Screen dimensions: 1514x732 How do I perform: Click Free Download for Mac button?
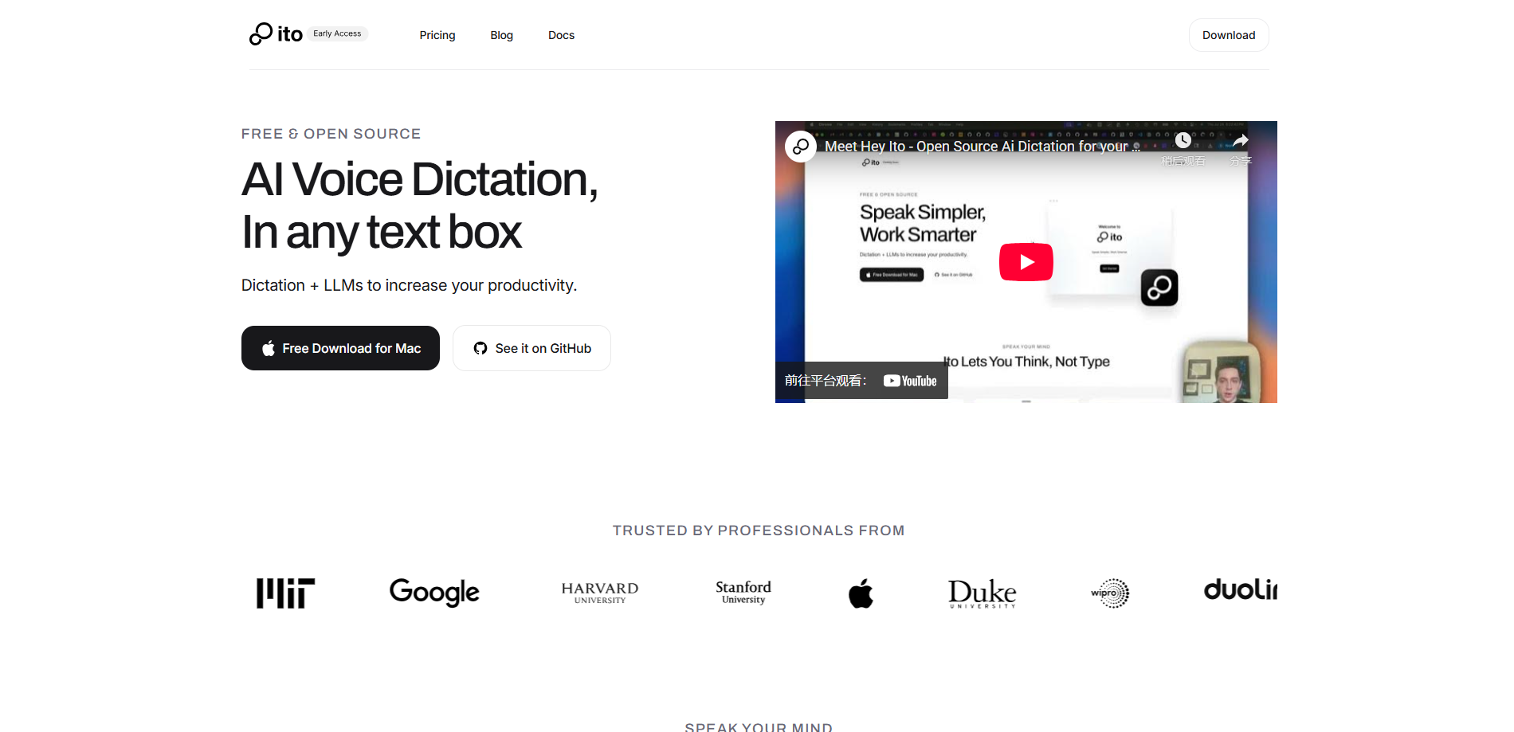coord(340,348)
